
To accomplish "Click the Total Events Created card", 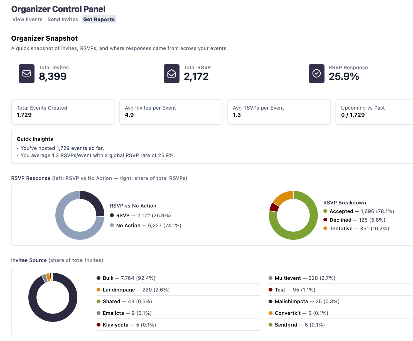I will click(x=63, y=112).
